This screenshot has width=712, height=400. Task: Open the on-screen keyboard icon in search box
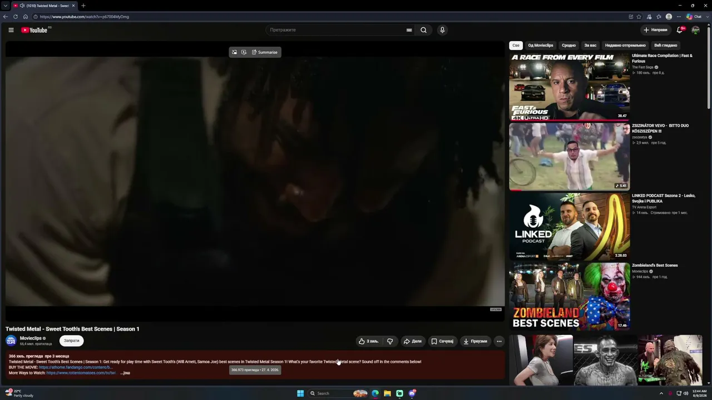(409, 30)
